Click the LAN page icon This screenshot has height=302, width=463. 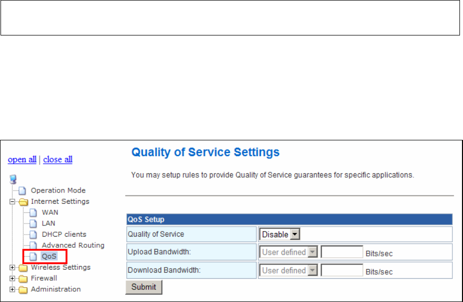coord(33,223)
